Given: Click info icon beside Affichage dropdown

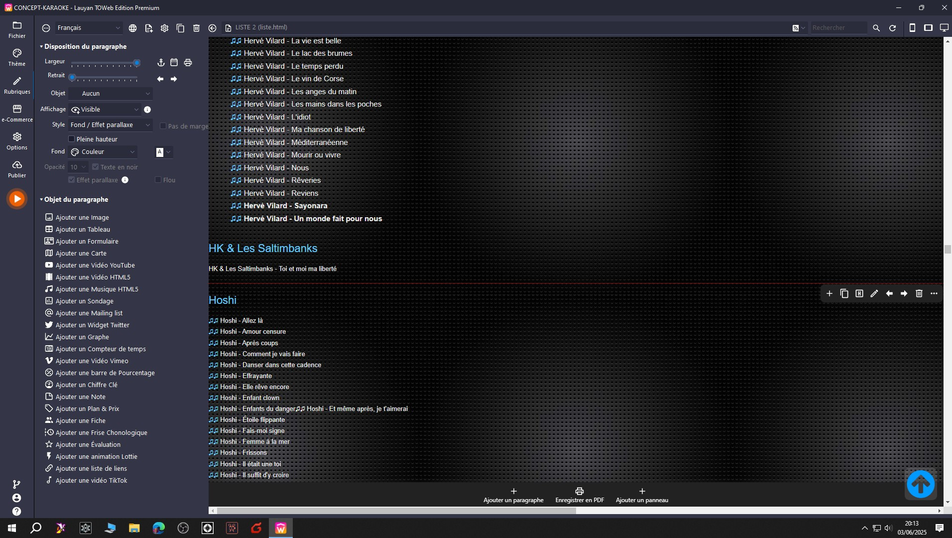Looking at the screenshot, I should point(147,110).
